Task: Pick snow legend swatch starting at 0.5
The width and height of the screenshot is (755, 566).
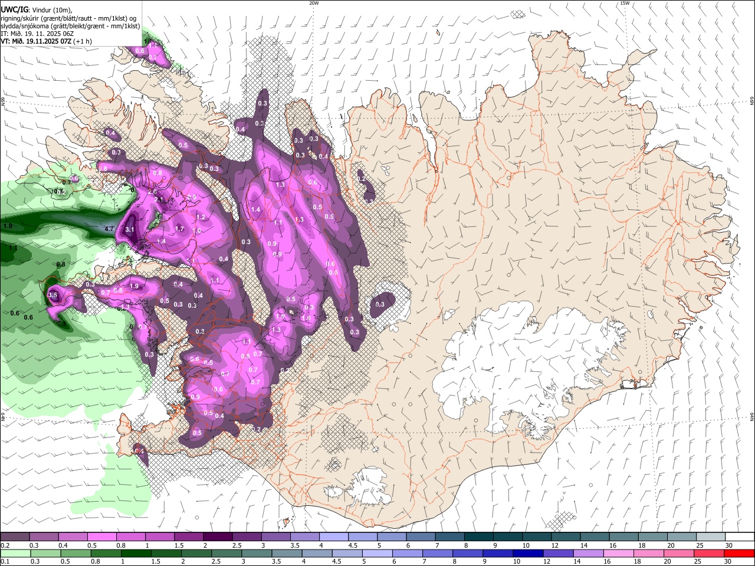Action: [x=101, y=537]
